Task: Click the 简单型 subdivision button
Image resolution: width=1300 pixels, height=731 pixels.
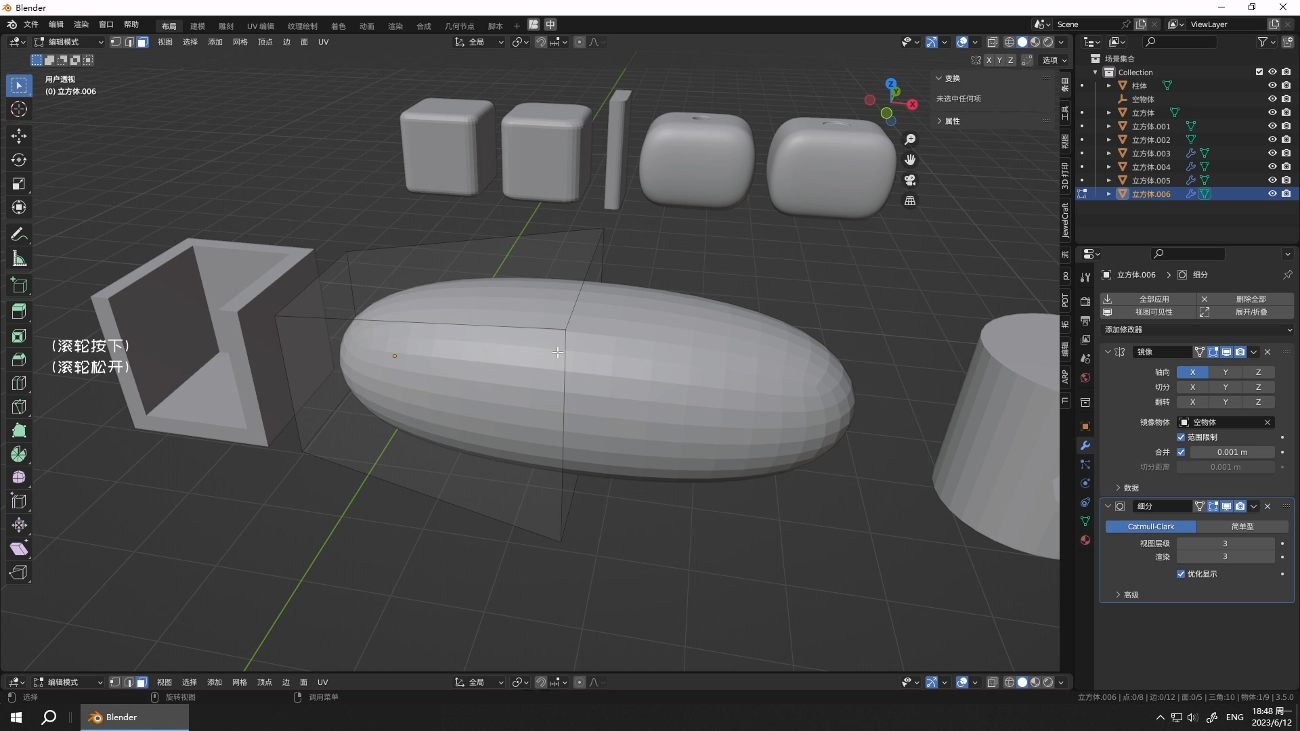Action: pyautogui.click(x=1242, y=527)
